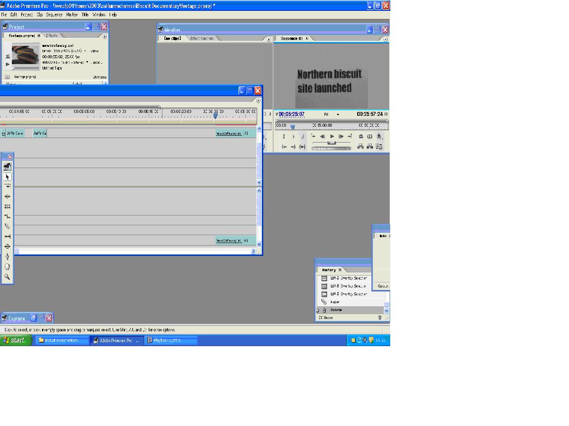Open the Title menu
This screenshot has width=569, height=426.
[x=85, y=15]
